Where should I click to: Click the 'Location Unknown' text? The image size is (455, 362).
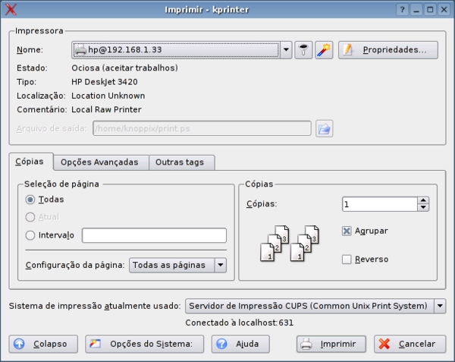click(108, 96)
